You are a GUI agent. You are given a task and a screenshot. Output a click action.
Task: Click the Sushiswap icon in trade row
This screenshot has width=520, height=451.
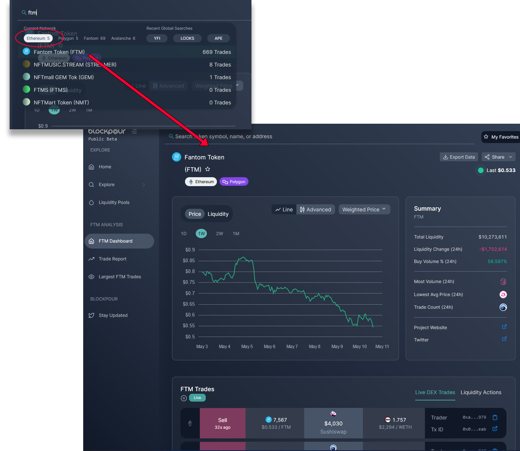tap(333, 414)
